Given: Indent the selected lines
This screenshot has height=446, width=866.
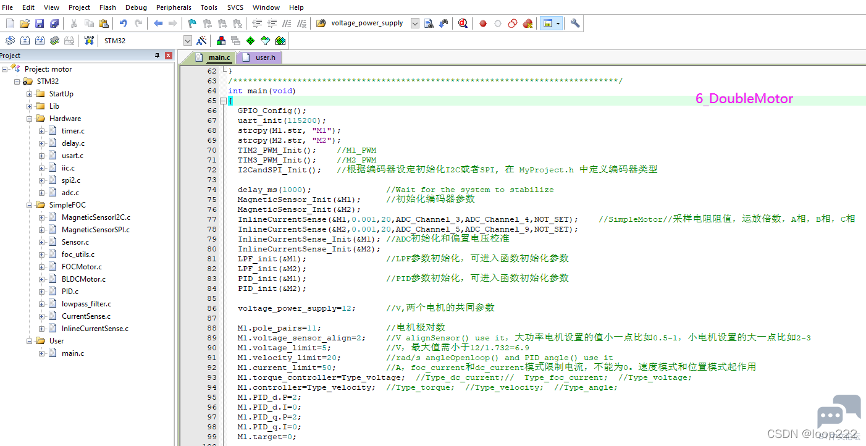Looking at the screenshot, I should pos(257,23).
